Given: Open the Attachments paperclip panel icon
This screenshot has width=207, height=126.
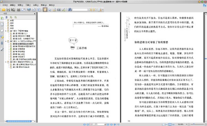Looking at the screenshot, I should click(x=2, y=43).
